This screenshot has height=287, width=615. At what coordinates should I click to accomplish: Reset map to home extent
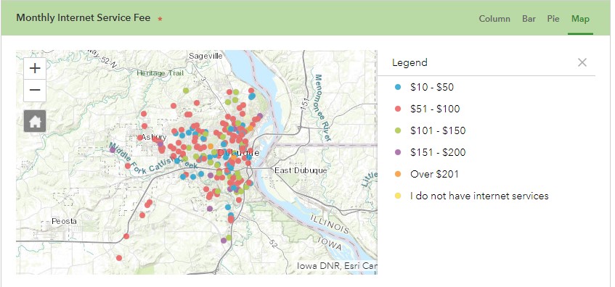(35, 121)
